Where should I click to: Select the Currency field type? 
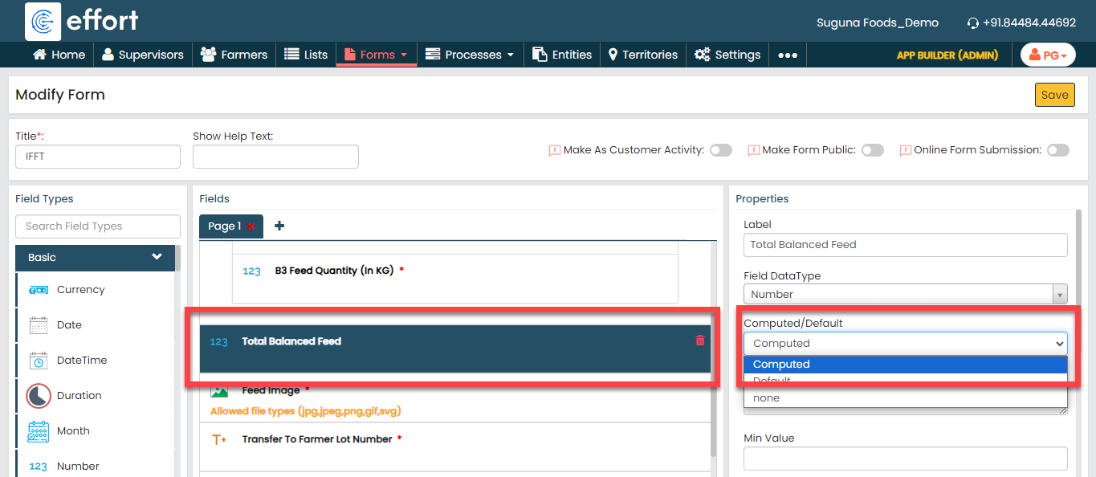(x=80, y=290)
